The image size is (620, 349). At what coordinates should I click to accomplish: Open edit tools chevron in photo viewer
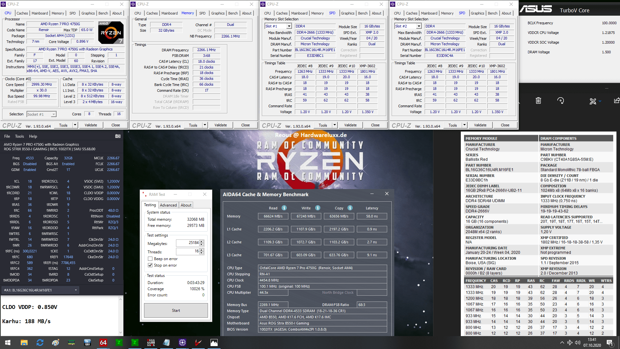click(x=600, y=101)
